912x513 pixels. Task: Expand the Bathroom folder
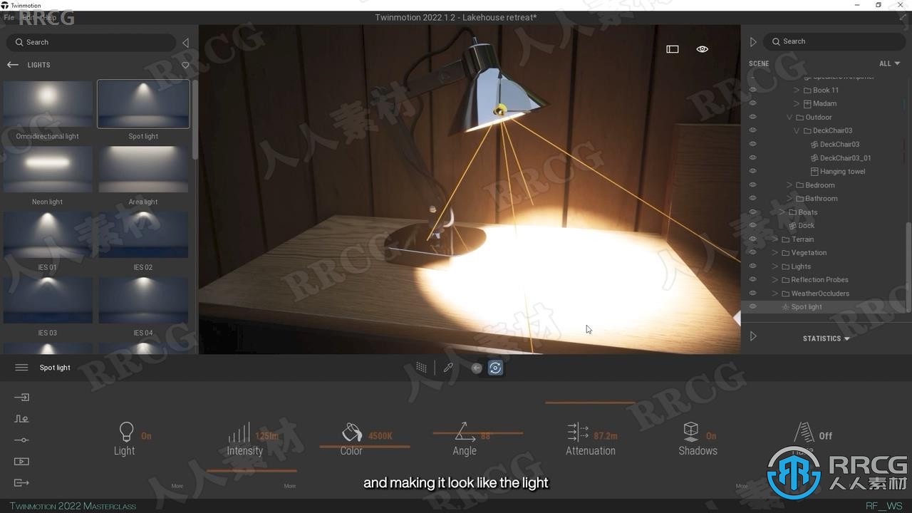click(789, 199)
